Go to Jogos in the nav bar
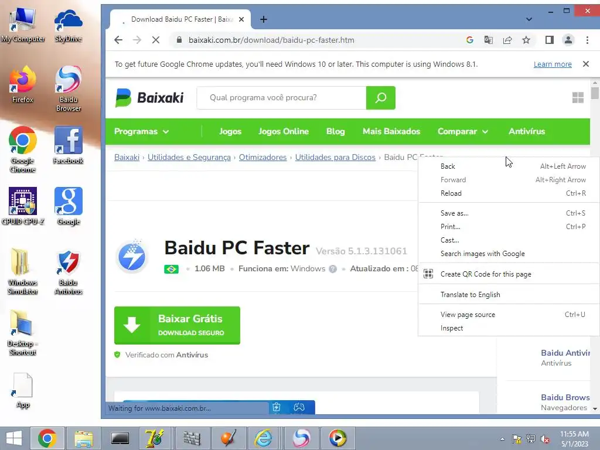 [x=230, y=131]
